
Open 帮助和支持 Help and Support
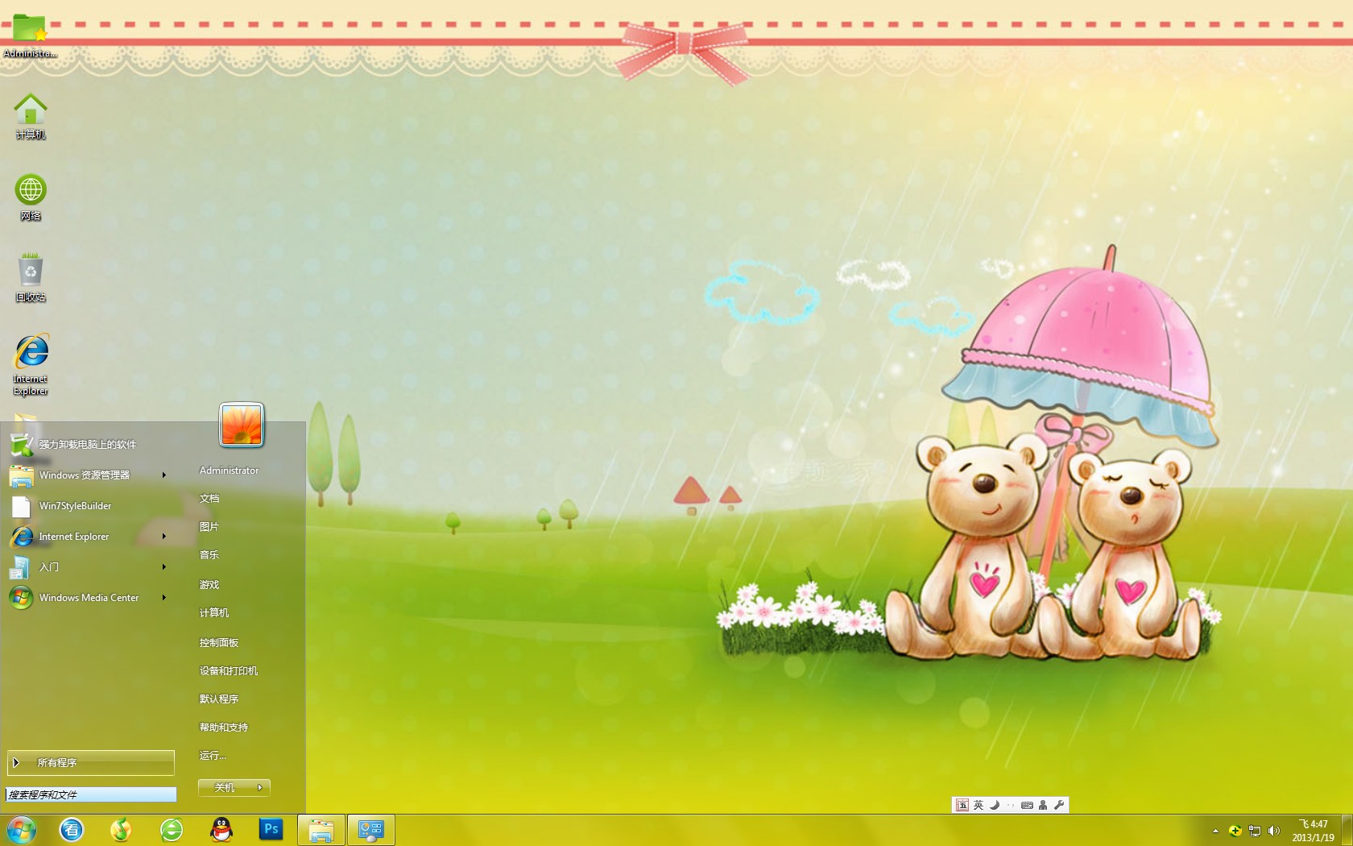(224, 728)
